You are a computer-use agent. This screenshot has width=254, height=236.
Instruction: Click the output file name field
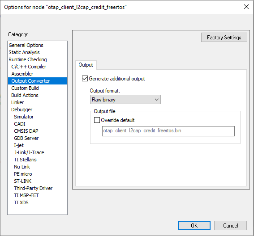point(168,131)
